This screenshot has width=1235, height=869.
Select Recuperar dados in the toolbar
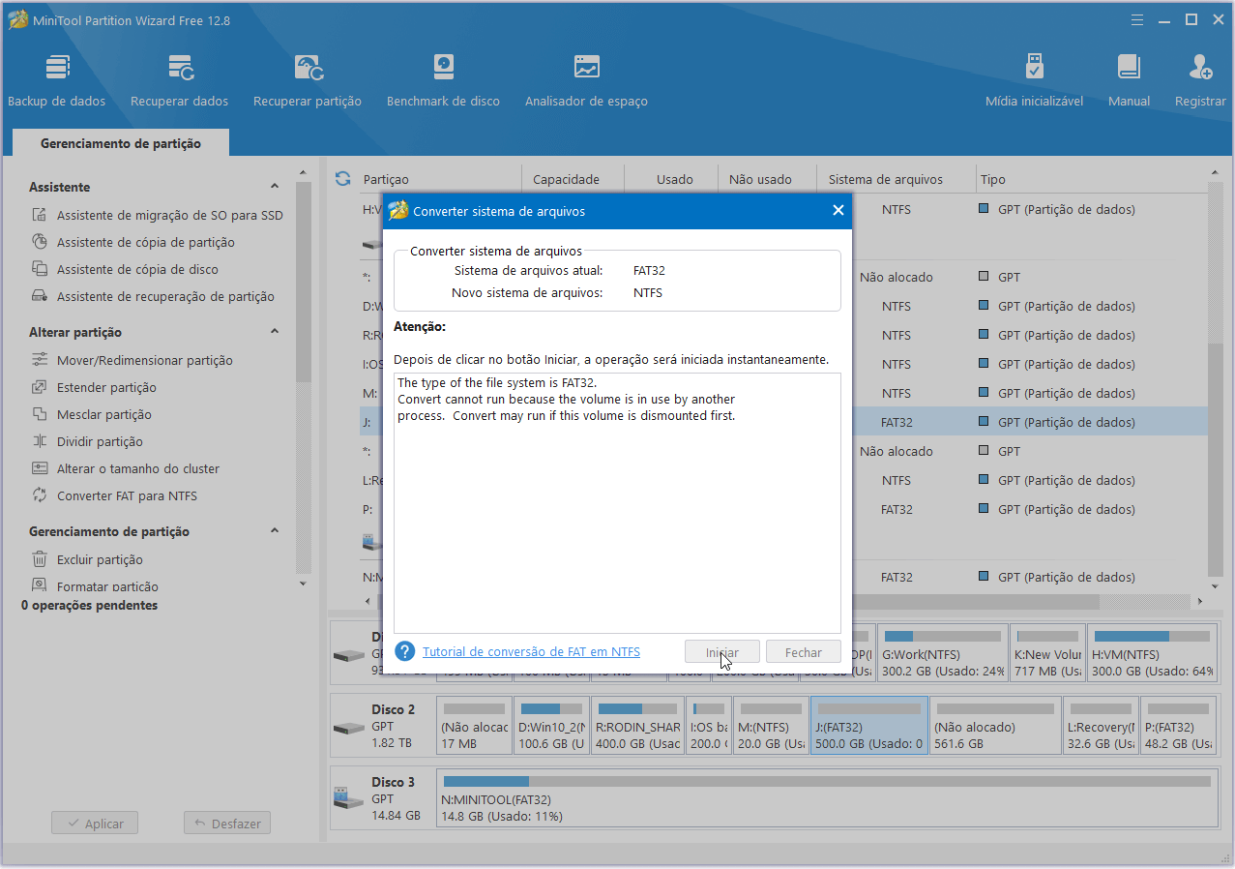pyautogui.click(x=179, y=78)
